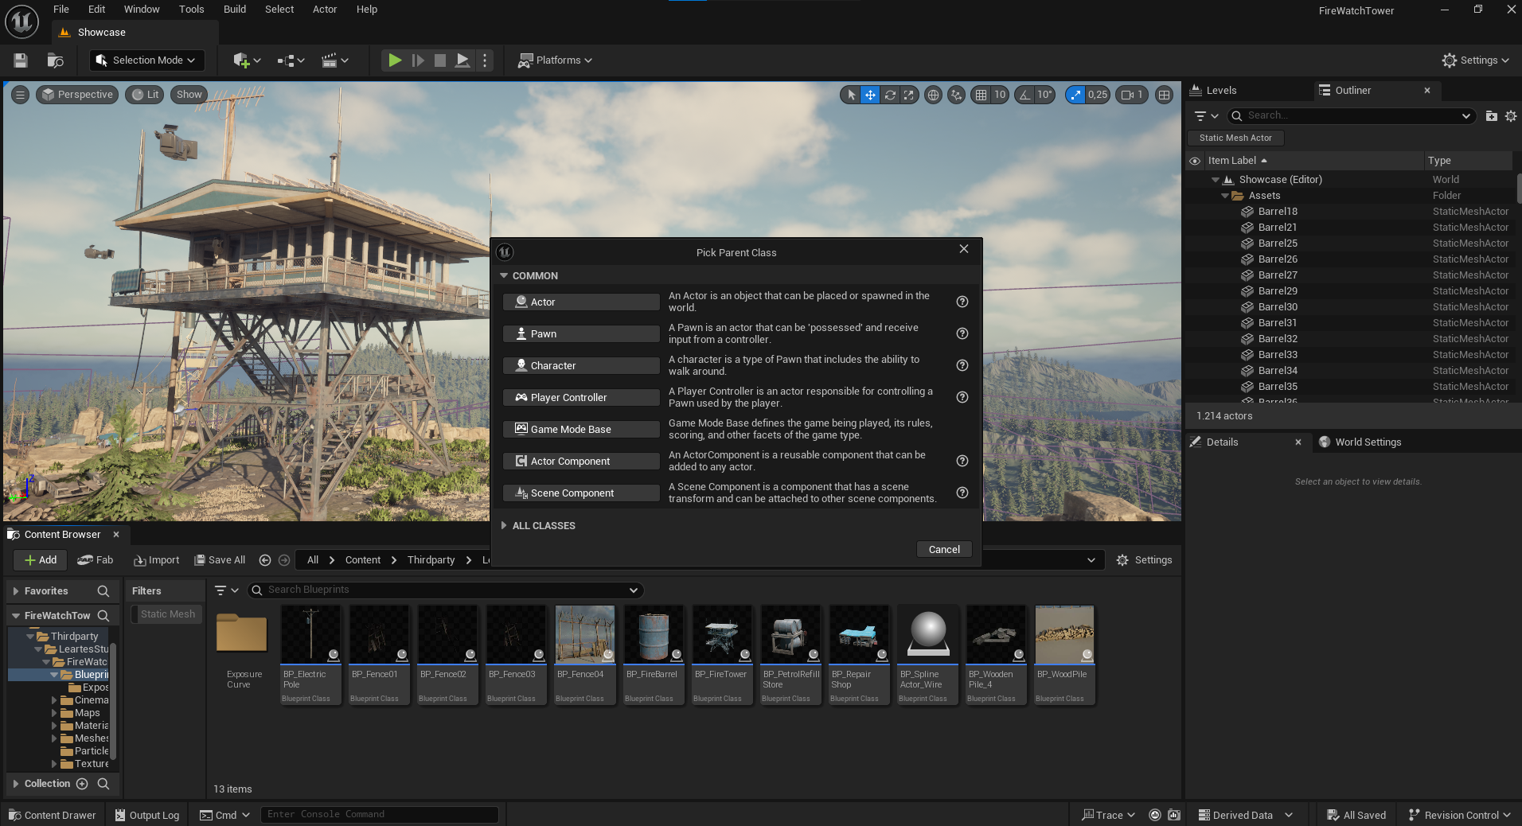
Task: Cancel the Pick Parent Class dialog
Action: point(943,550)
